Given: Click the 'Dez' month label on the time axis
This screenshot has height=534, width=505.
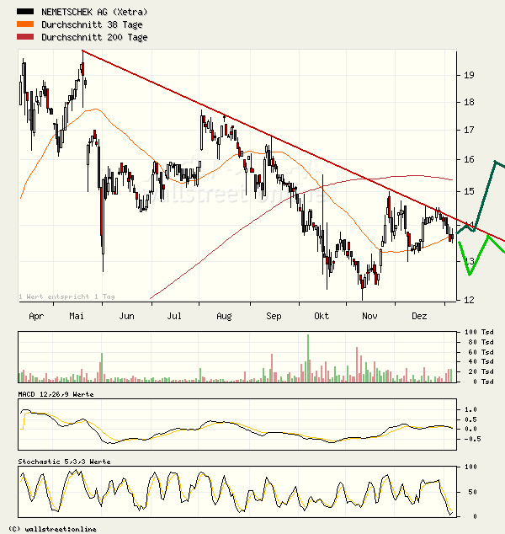Looking at the screenshot, I should pos(419,316).
